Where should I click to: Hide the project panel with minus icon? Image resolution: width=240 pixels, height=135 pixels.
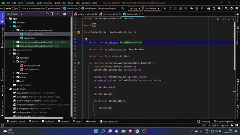70,14
